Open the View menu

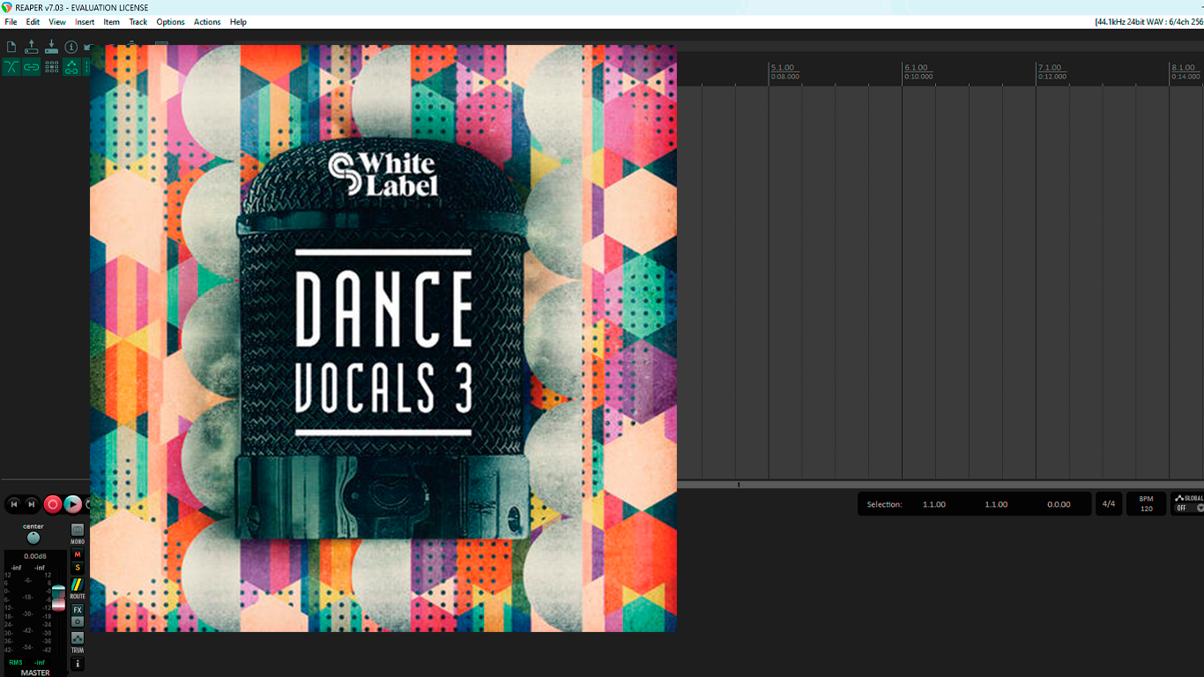(57, 22)
